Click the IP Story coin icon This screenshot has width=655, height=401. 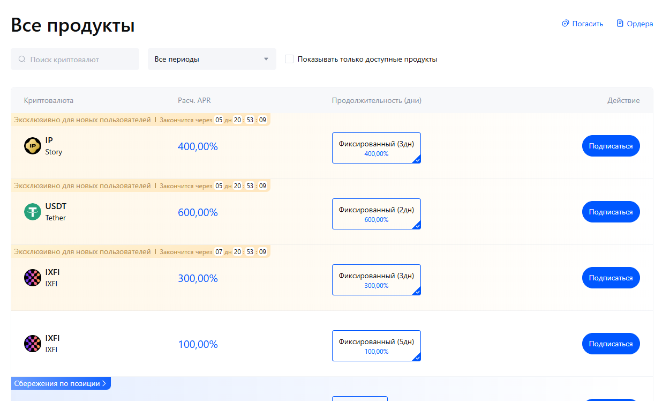33,146
